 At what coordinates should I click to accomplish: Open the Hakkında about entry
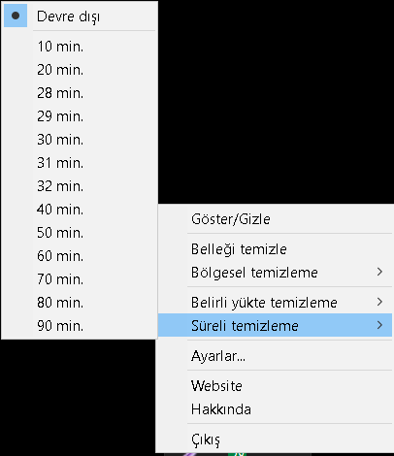tap(275, 409)
